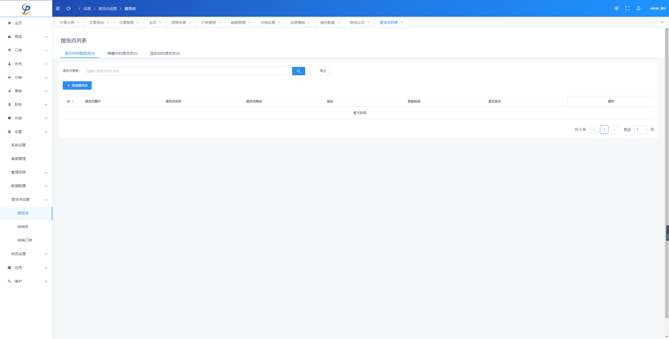This screenshot has width=669, height=339.
Task: Open 客服管理 in sidebar settings
Action: 26,159
